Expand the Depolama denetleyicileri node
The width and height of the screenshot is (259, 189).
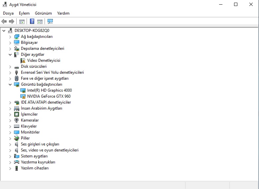click(10, 49)
